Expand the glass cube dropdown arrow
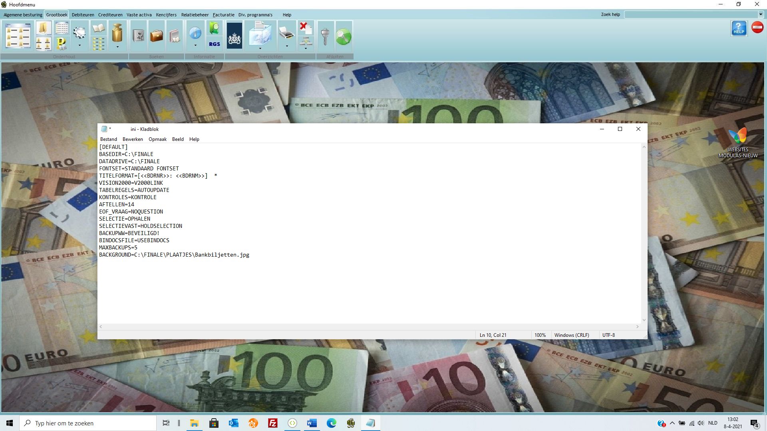The image size is (767, 431). [260, 48]
